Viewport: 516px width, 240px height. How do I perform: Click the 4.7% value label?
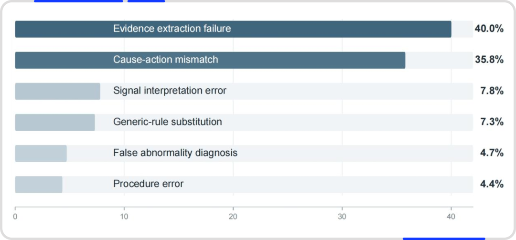(x=492, y=153)
